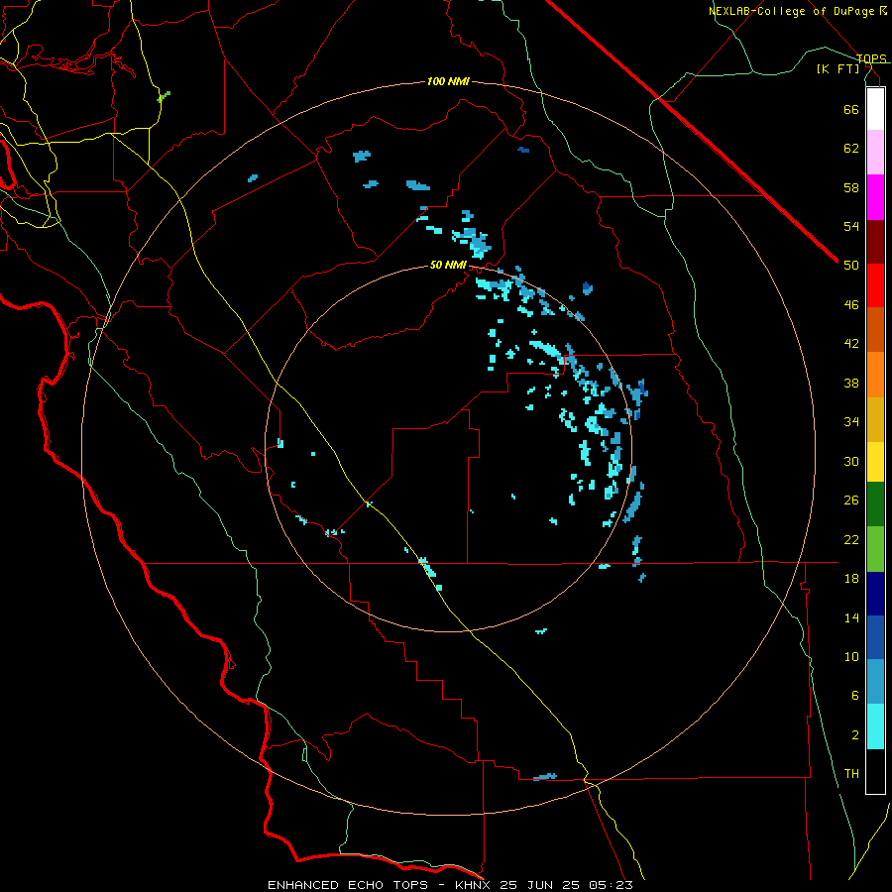This screenshot has width=892, height=892.
Task: Pick the bright orange legend swatch
Action: 875,375
